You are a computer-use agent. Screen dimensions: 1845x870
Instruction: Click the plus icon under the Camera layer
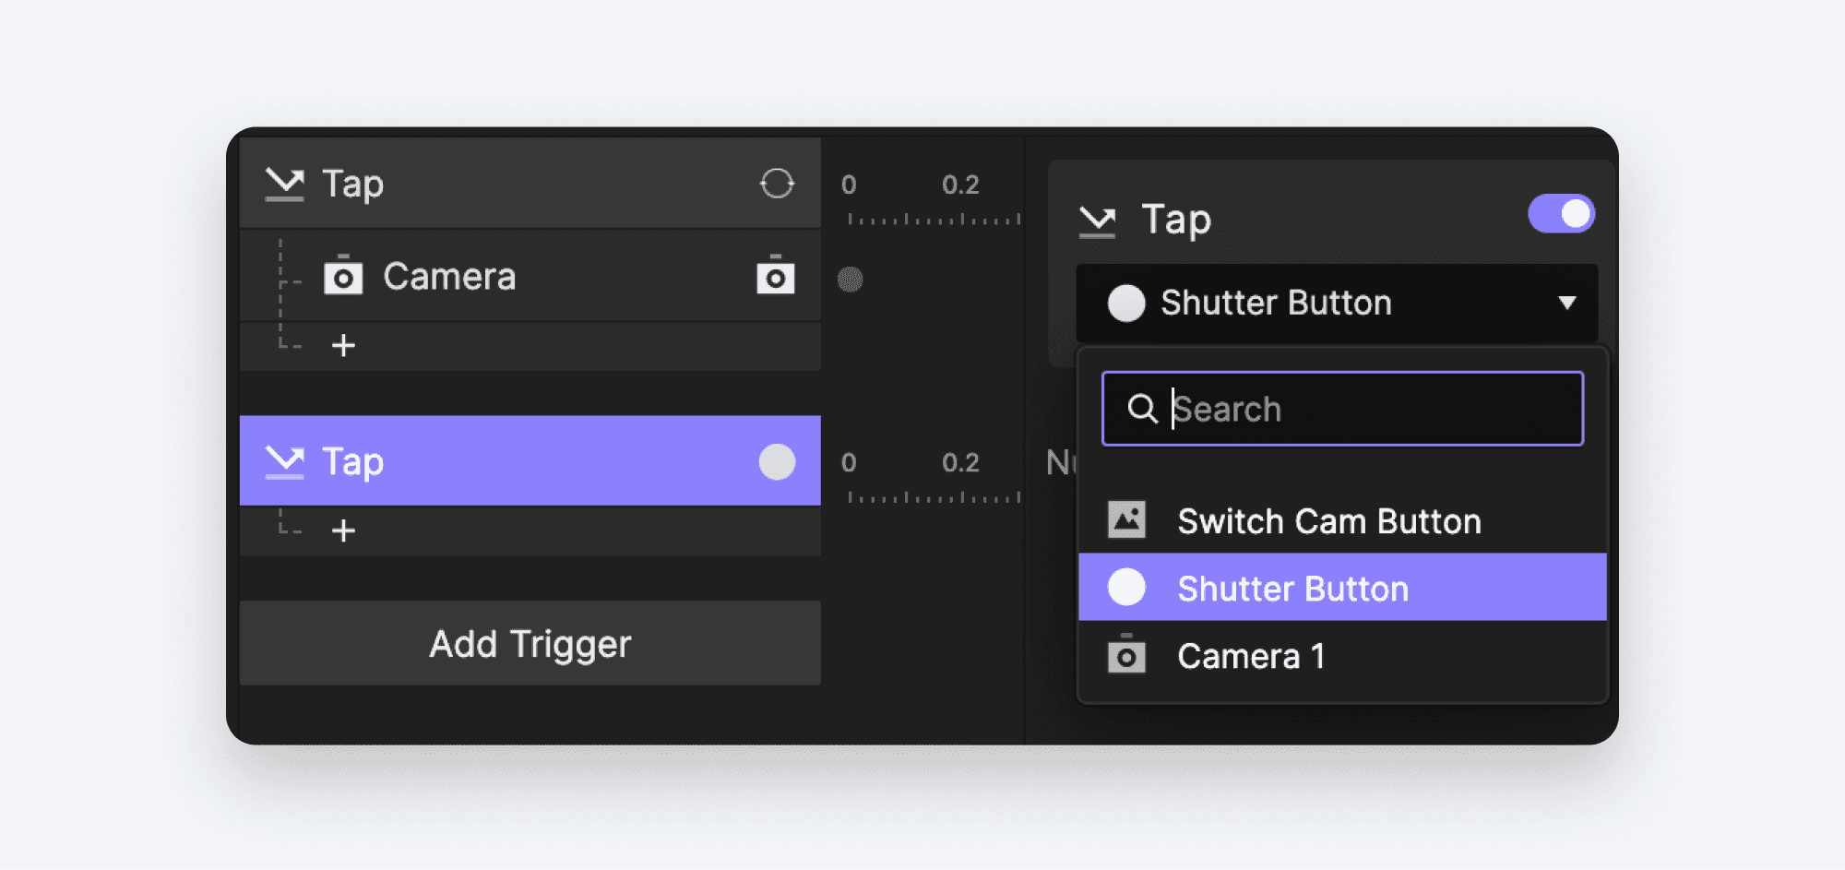(344, 345)
